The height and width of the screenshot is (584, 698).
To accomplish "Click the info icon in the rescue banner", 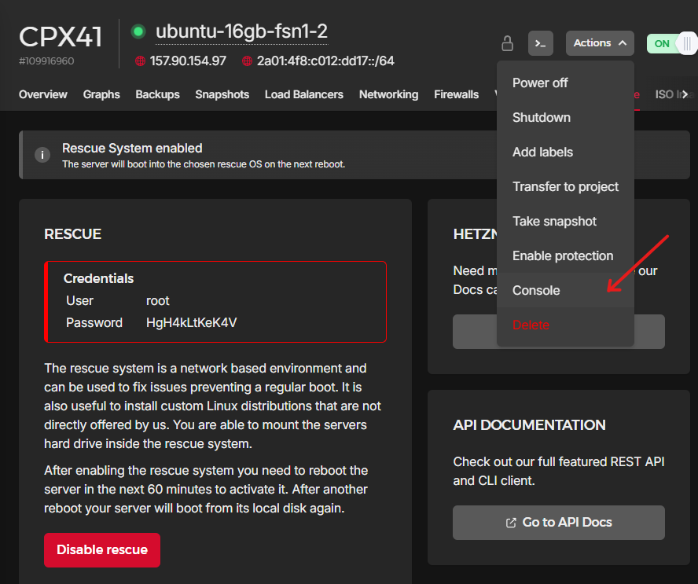I will tap(42, 155).
